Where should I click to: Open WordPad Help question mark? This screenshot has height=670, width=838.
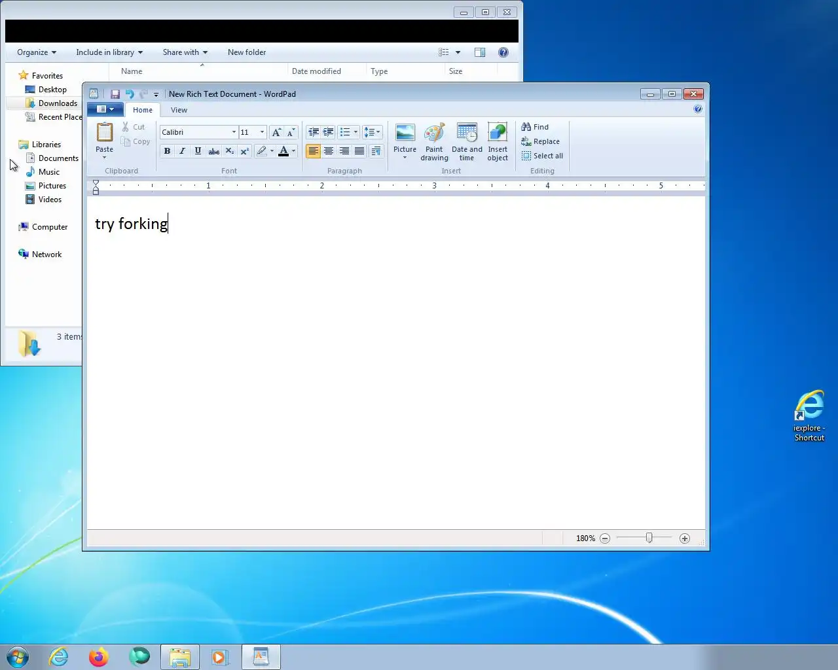click(698, 109)
